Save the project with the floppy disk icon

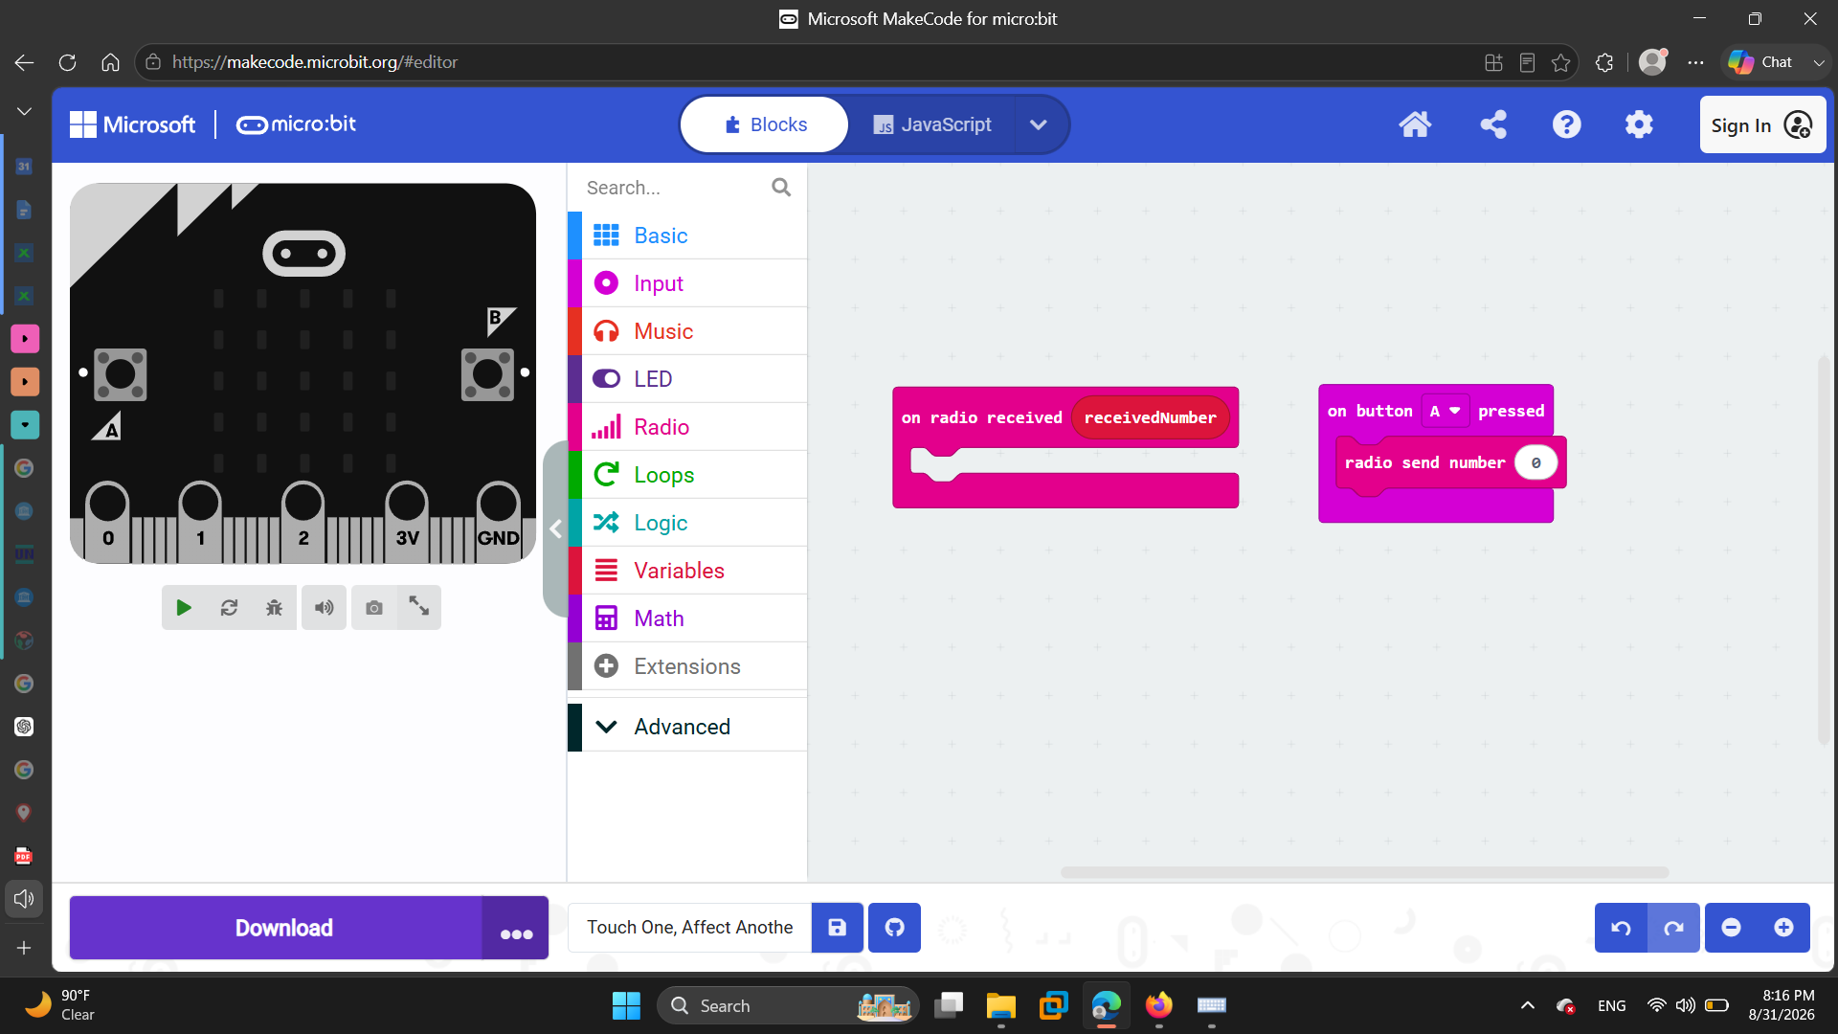837,927
